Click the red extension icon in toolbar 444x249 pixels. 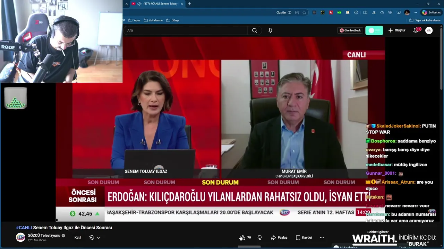point(331,12)
